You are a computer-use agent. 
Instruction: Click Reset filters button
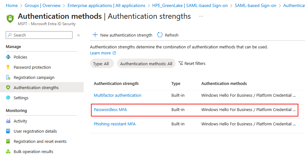tap(192, 63)
